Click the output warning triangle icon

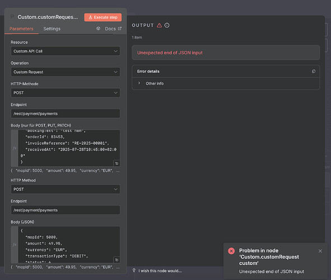click(x=159, y=25)
